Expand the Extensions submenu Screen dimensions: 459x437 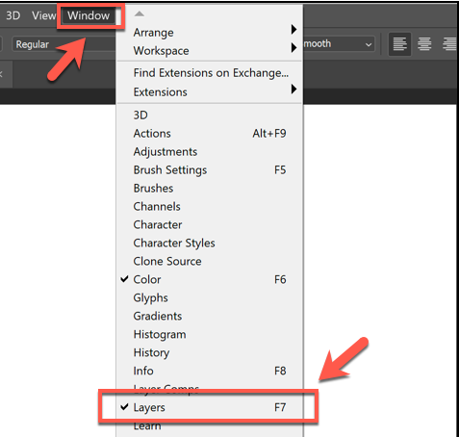[x=210, y=92]
